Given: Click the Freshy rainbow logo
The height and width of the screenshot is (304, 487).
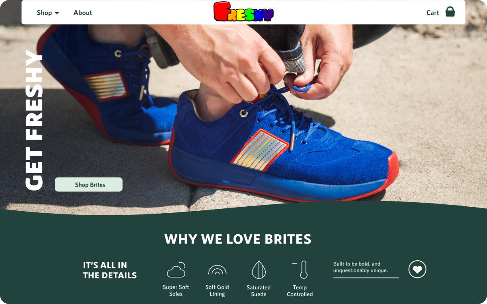Looking at the screenshot, I should point(243,11).
